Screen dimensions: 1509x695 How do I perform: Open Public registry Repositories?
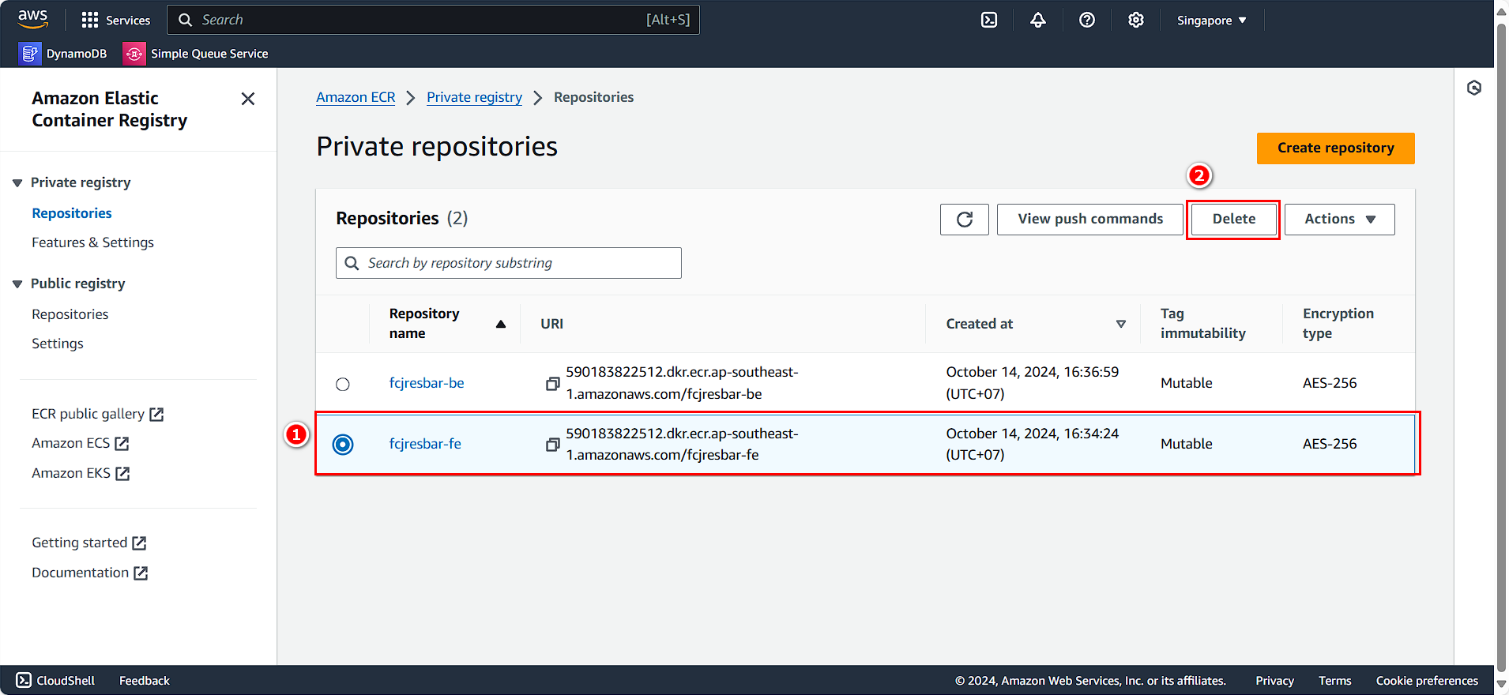coord(70,314)
